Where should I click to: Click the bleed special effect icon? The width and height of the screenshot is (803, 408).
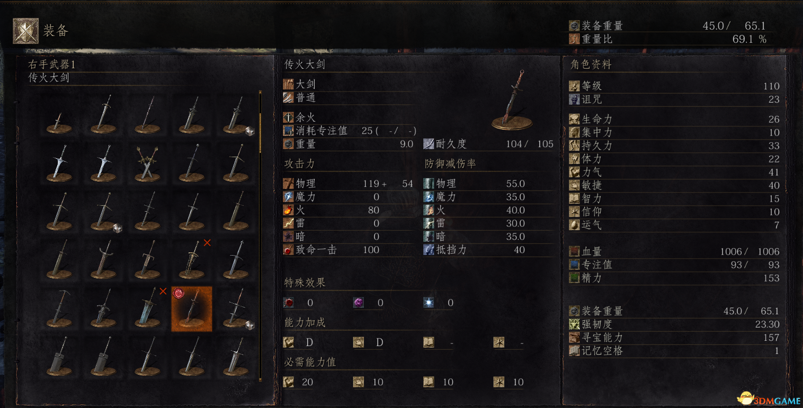(x=288, y=303)
